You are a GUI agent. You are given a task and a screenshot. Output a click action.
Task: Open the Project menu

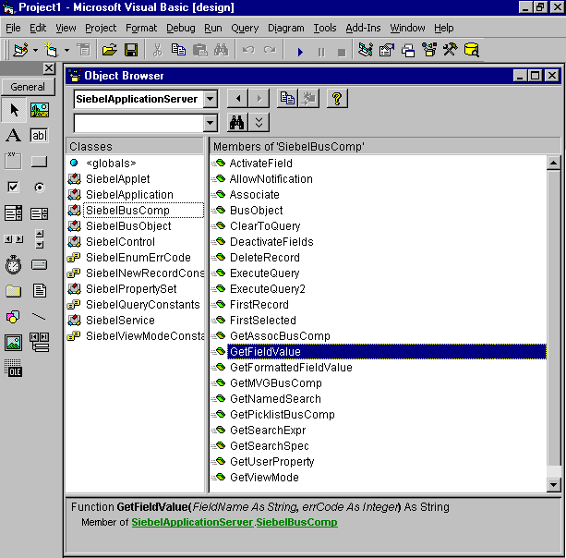(x=101, y=28)
